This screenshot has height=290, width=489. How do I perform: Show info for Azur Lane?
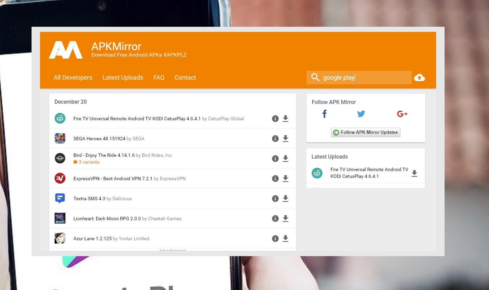(x=275, y=239)
